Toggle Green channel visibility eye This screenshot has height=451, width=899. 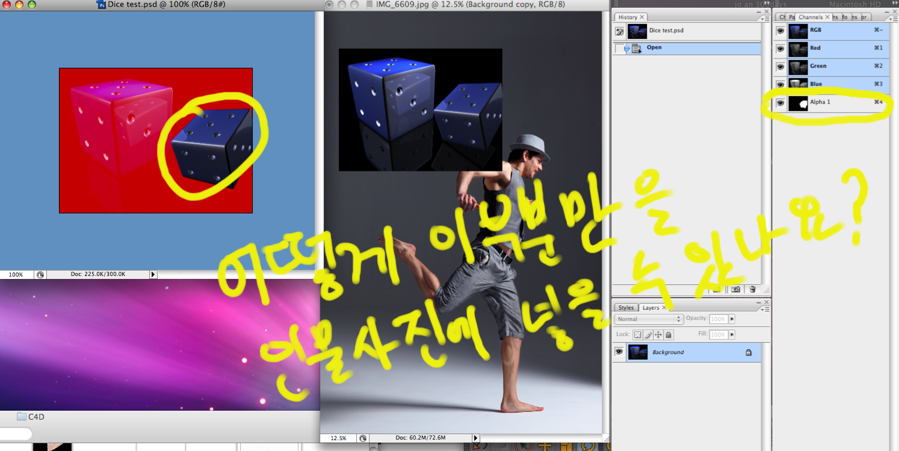[x=780, y=66]
